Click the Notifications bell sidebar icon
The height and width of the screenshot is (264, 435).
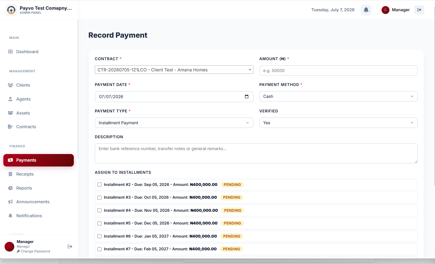click(10, 216)
